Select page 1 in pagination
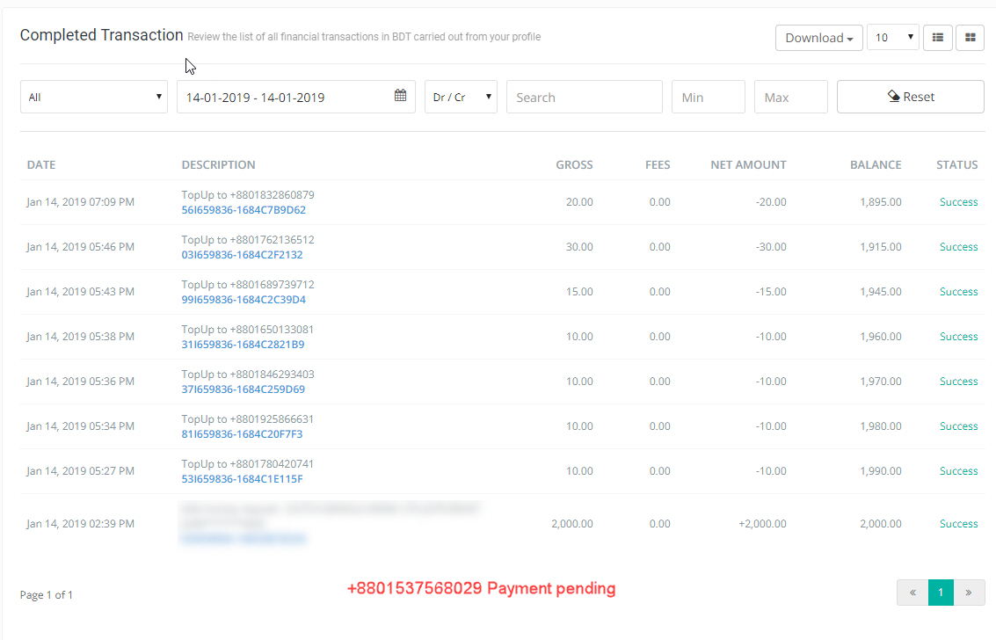The height and width of the screenshot is (640, 996). [x=941, y=593]
